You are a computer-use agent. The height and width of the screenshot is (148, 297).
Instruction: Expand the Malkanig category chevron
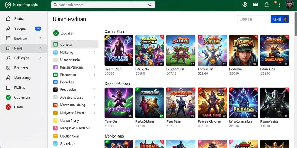(x=94, y=53)
